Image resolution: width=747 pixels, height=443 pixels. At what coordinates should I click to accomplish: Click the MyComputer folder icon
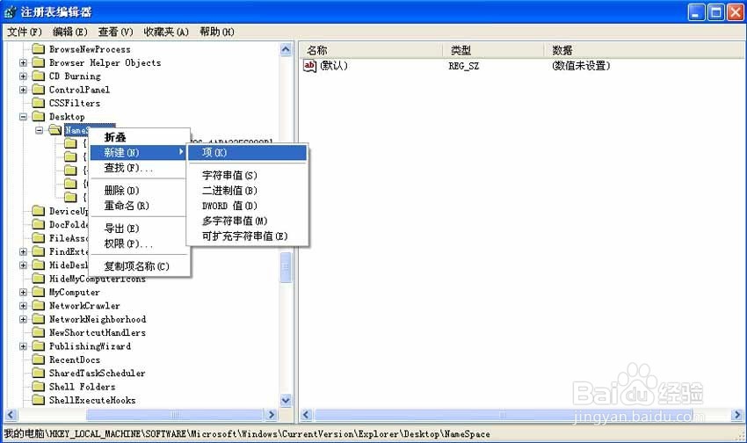coord(38,292)
